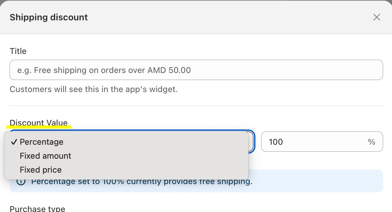
Task: Click the "Customers will see this" helper text
Action: pos(93,89)
